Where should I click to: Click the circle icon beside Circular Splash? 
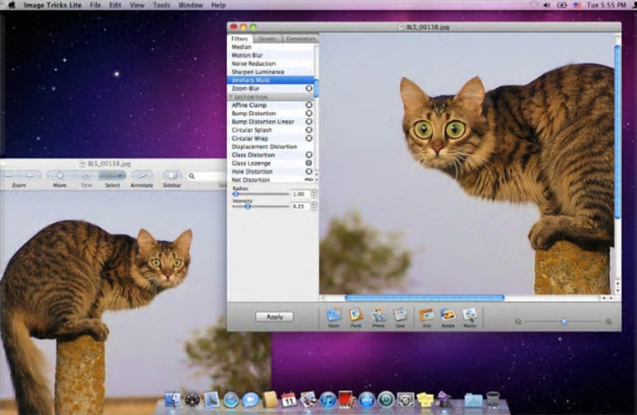pos(309,130)
